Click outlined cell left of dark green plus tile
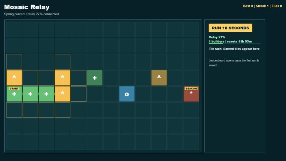This screenshot has height=161, width=286. tap(79, 78)
